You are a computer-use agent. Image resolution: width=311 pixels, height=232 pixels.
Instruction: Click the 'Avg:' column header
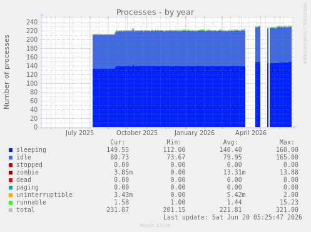click(230, 143)
